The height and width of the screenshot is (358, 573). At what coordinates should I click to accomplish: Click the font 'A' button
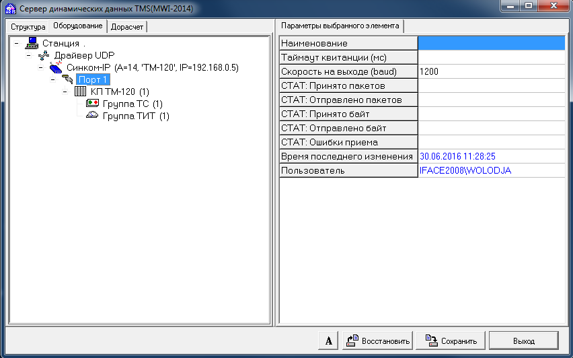point(328,341)
